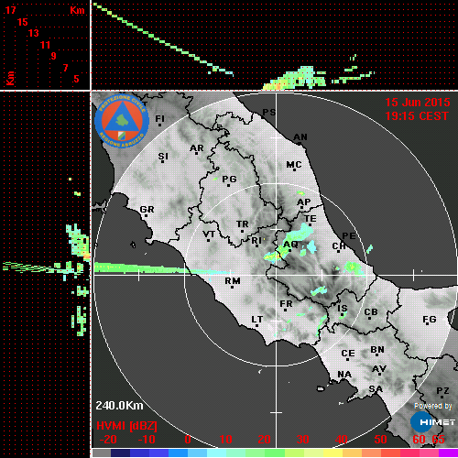Click the HVMI [dBZ] legend title
This screenshot has height=458, width=458.
coord(126,426)
